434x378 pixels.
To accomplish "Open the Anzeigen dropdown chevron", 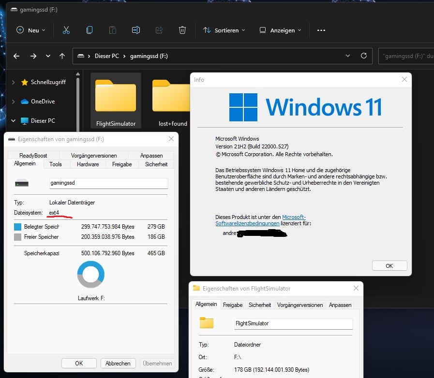I will pyautogui.click(x=299, y=30).
